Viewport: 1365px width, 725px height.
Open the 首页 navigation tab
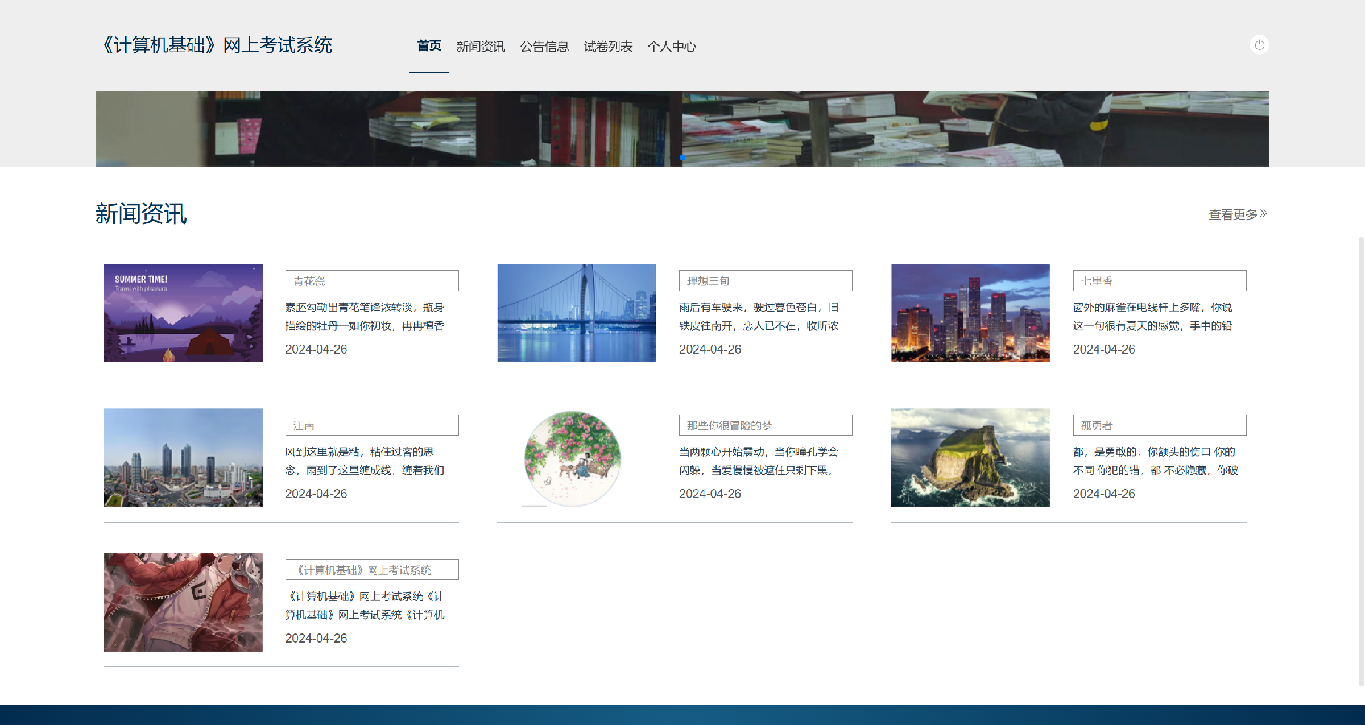click(x=429, y=46)
